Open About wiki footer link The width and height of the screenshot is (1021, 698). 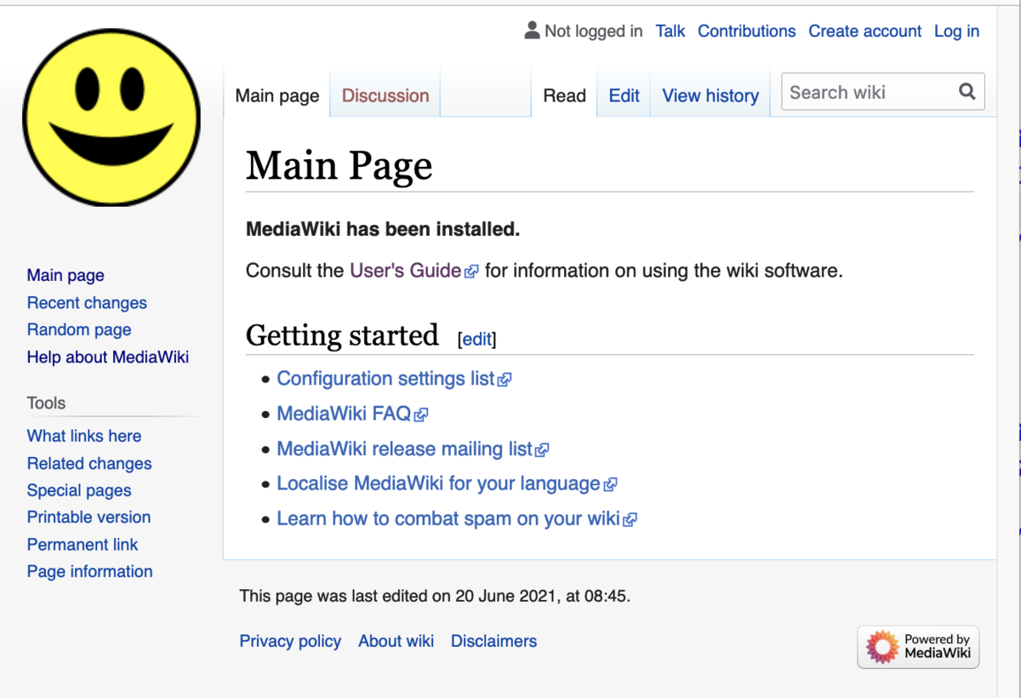tap(396, 641)
